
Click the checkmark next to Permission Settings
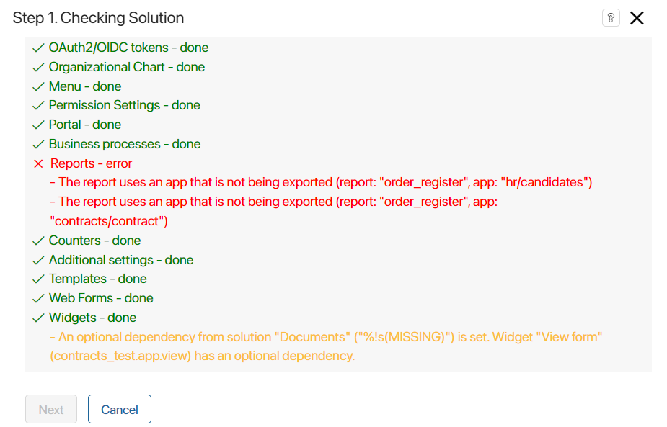point(38,105)
